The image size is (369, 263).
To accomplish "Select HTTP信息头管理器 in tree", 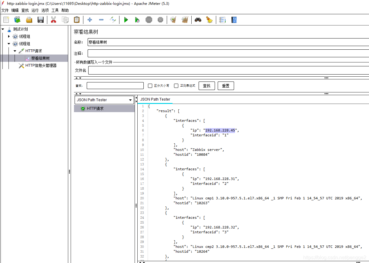I will tap(41, 65).
